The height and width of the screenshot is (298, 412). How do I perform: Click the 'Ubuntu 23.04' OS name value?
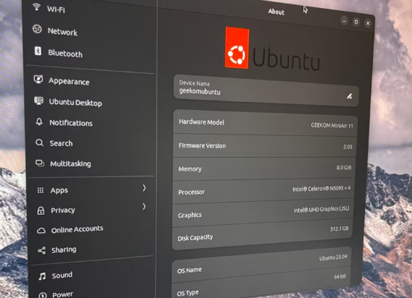tap(333, 257)
